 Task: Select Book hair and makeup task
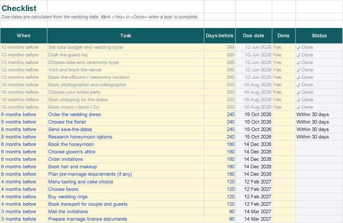(x=126, y=166)
